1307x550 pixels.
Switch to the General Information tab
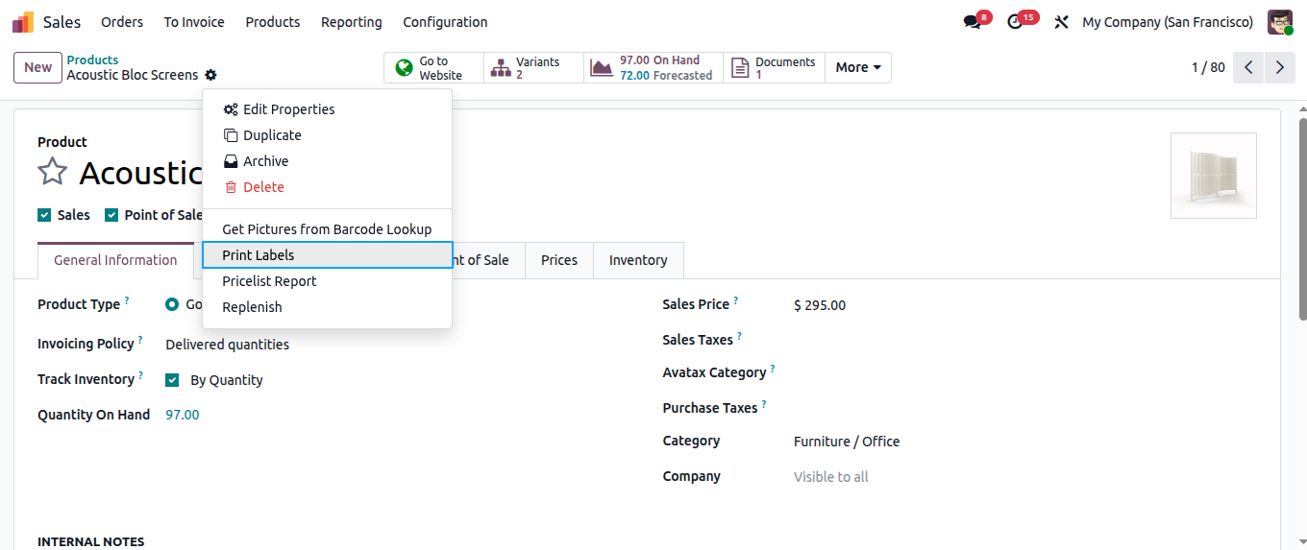[115, 260]
